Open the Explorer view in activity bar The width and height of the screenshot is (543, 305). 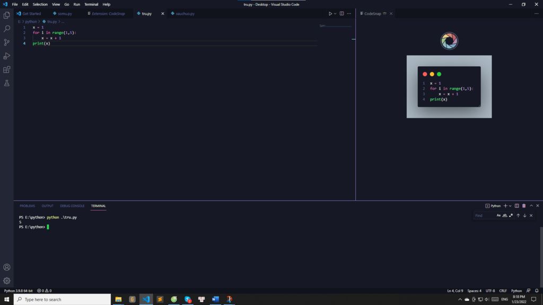(x=6, y=15)
